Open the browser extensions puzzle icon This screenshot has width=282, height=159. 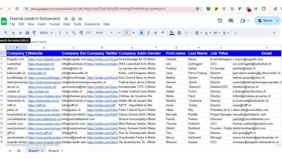264,9
